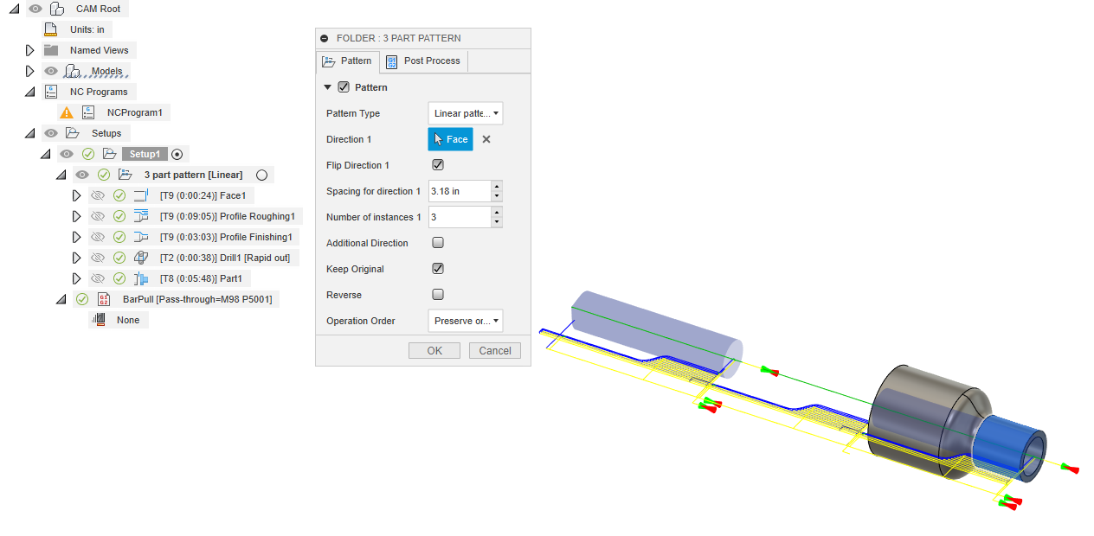Click the warning icon next to NCProgram1
Screen dimensions: 1094x536
pyautogui.click(x=67, y=112)
